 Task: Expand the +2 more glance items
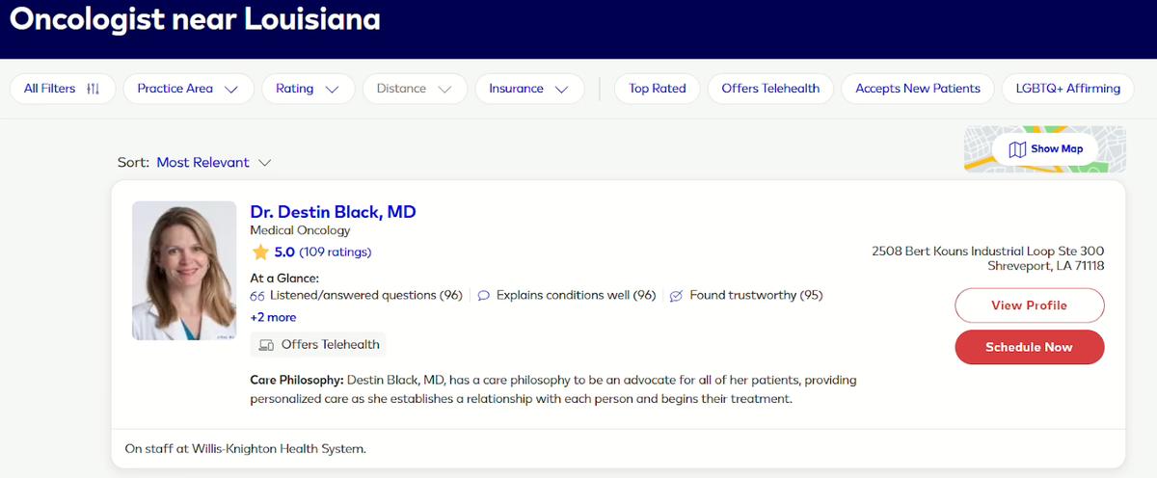[x=273, y=317]
